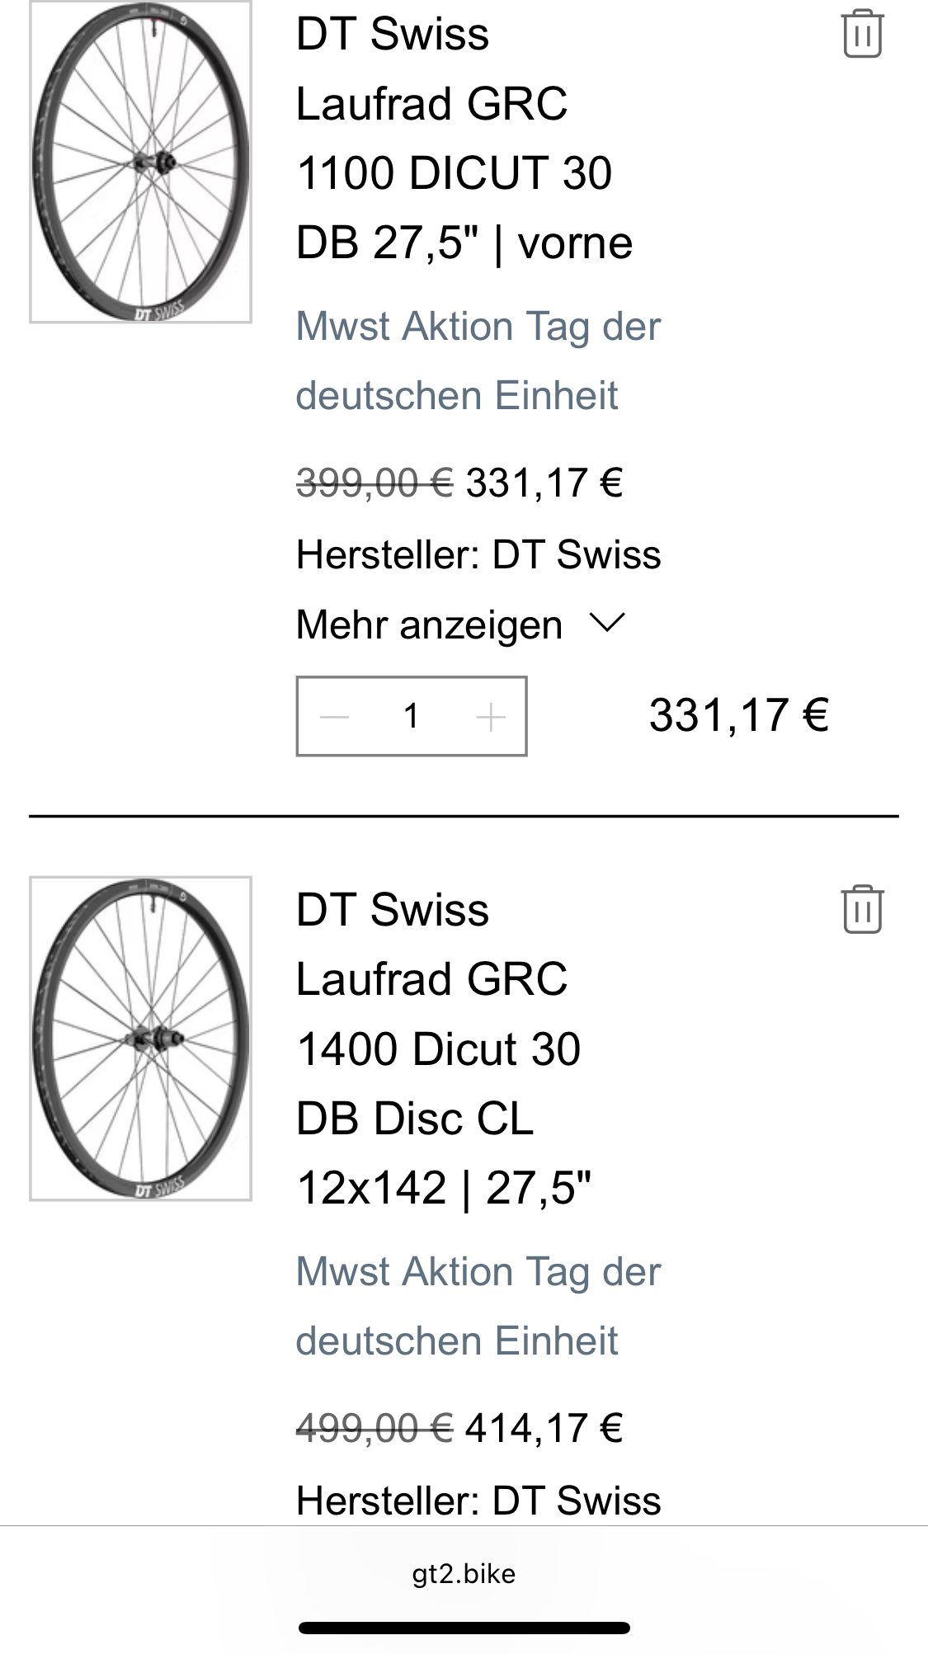This screenshot has height=1654, width=928.
Task: Decrease quantity with the minus button
Action: click(334, 717)
